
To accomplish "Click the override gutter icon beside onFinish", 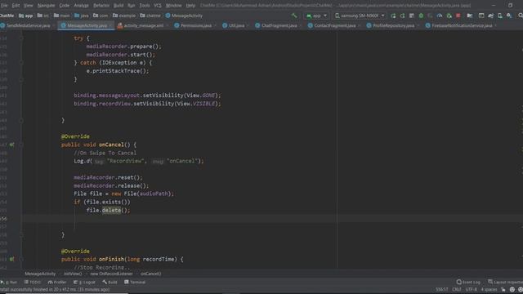I will coord(11,259).
